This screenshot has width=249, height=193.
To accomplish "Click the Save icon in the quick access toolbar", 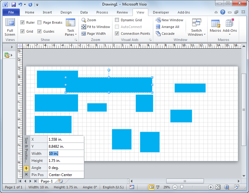I will 13,5.
